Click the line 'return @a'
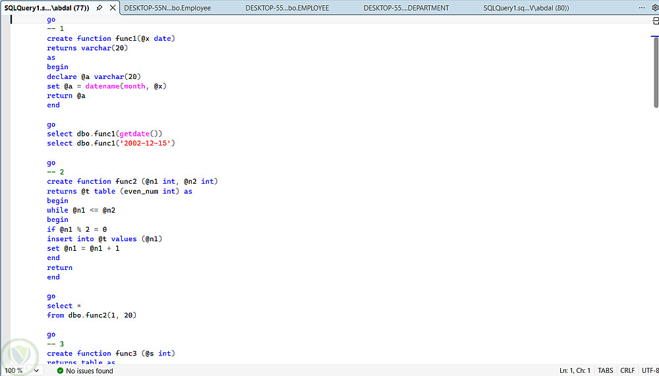The height and width of the screenshot is (376, 659). (66, 95)
